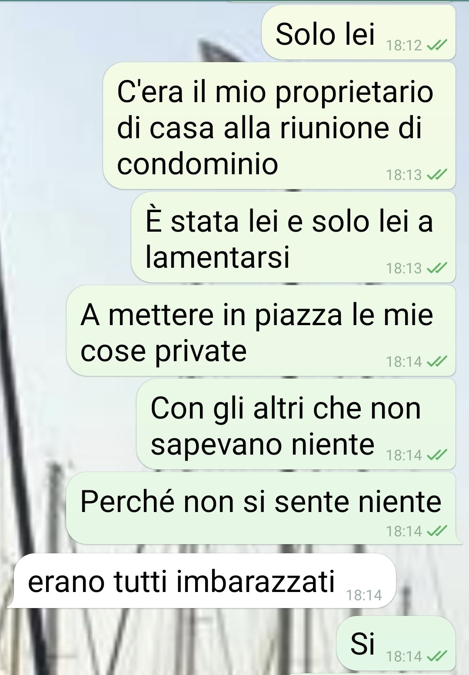Tap double-check icon on 'Si' message
This screenshot has width=469, height=675.
(436, 656)
